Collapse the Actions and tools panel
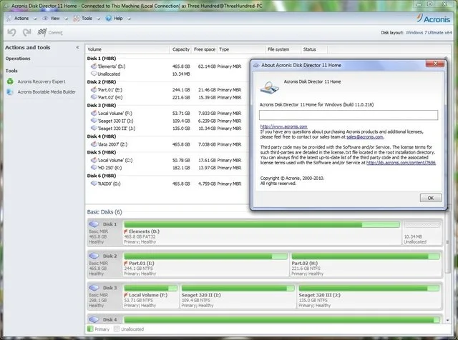 (x=77, y=47)
